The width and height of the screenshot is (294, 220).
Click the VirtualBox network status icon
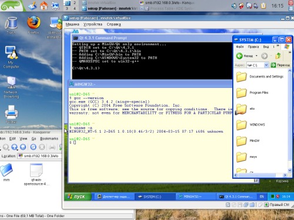click(246, 205)
